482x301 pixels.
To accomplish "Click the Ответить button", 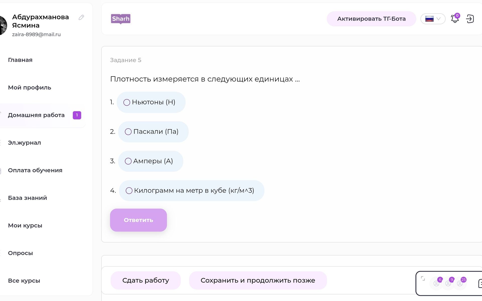I will click(138, 220).
